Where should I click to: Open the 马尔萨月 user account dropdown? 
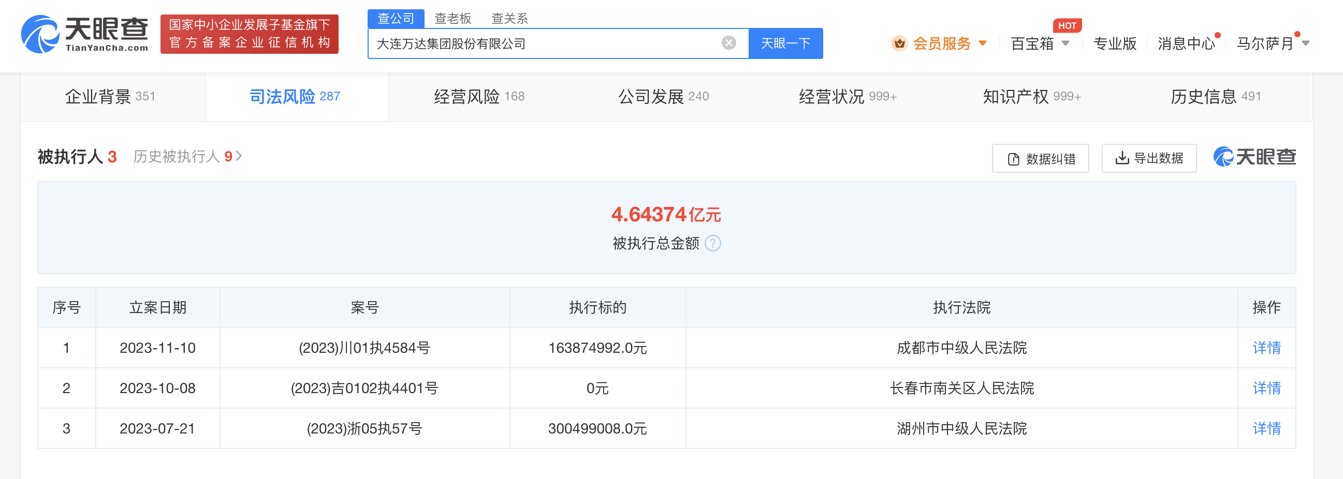pos(1305,43)
